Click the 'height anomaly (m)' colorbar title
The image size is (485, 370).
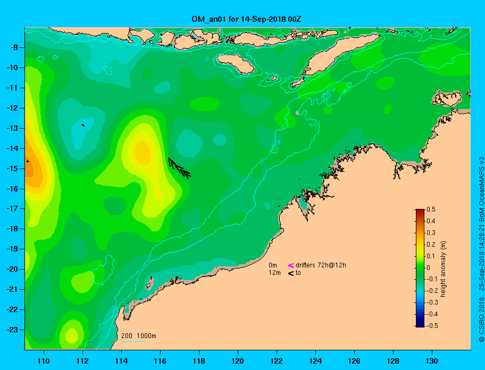pos(443,269)
